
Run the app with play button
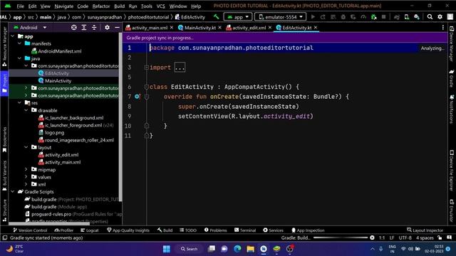tap(313, 17)
